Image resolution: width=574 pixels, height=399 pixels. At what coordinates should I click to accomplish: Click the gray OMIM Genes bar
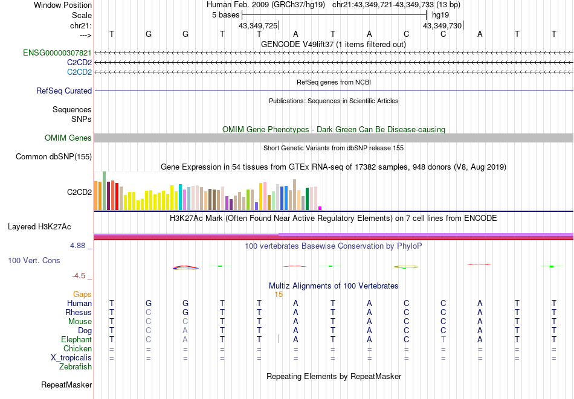[x=334, y=138]
